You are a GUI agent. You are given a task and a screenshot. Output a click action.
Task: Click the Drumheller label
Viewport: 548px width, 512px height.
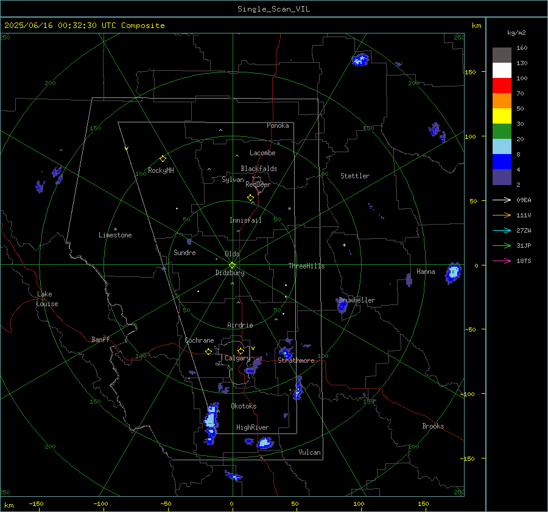click(x=357, y=300)
